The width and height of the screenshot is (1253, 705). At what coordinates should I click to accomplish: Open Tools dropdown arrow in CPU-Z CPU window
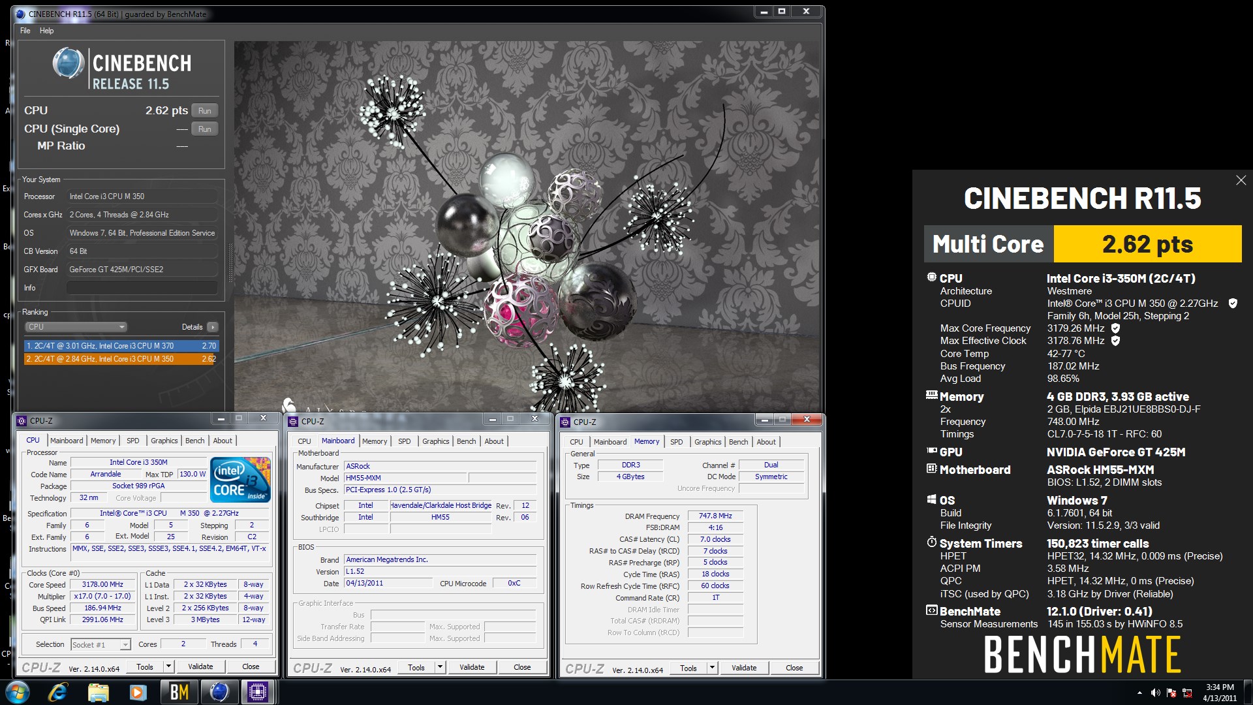point(168,666)
